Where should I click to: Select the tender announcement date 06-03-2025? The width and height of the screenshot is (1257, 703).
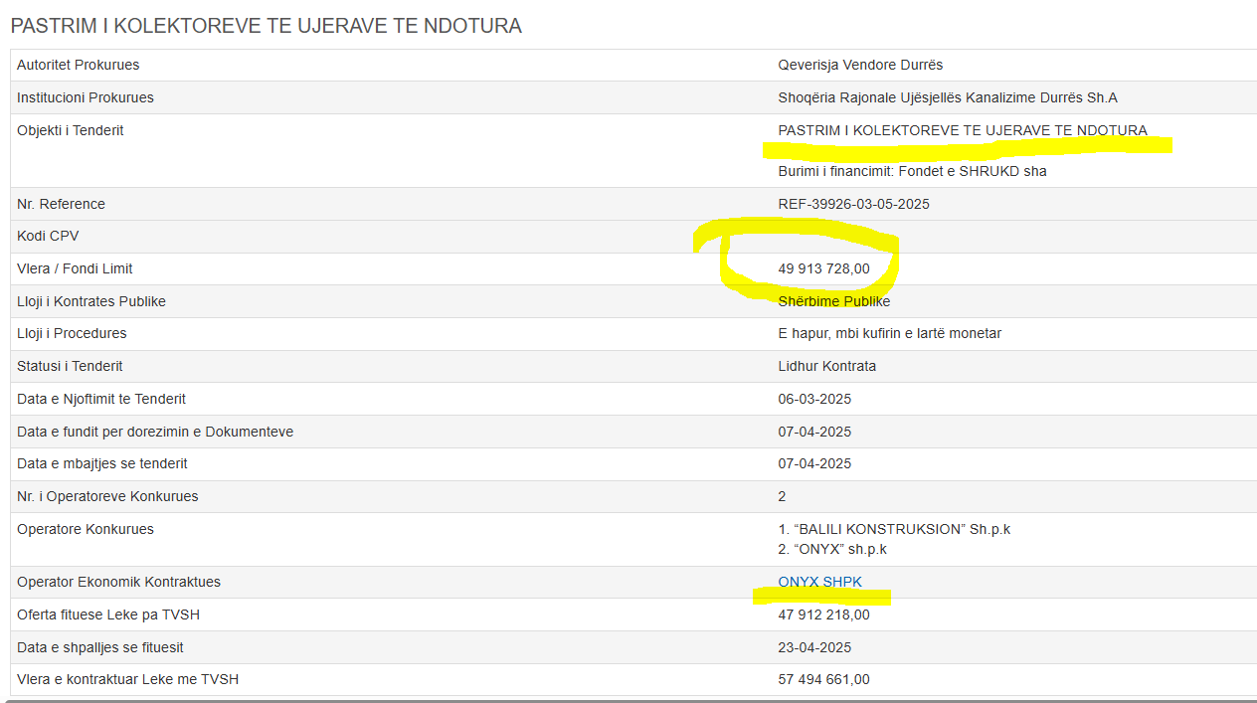tap(814, 399)
